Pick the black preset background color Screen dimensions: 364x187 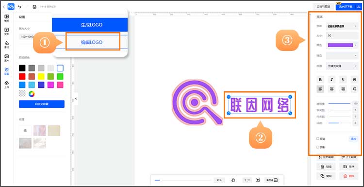22,68
